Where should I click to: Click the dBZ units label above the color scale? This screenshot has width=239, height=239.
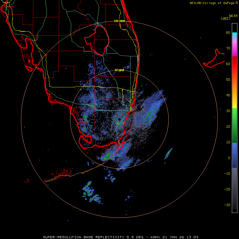click(x=225, y=18)
